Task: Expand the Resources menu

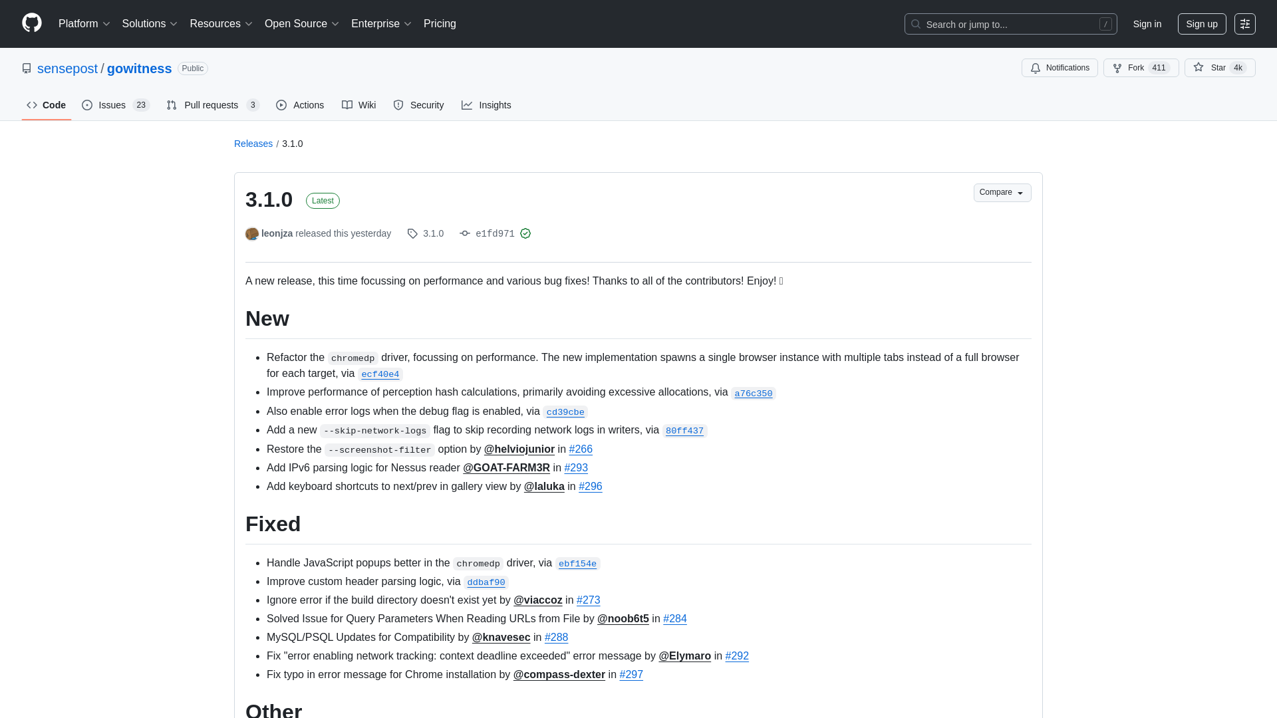Action: 220,24
